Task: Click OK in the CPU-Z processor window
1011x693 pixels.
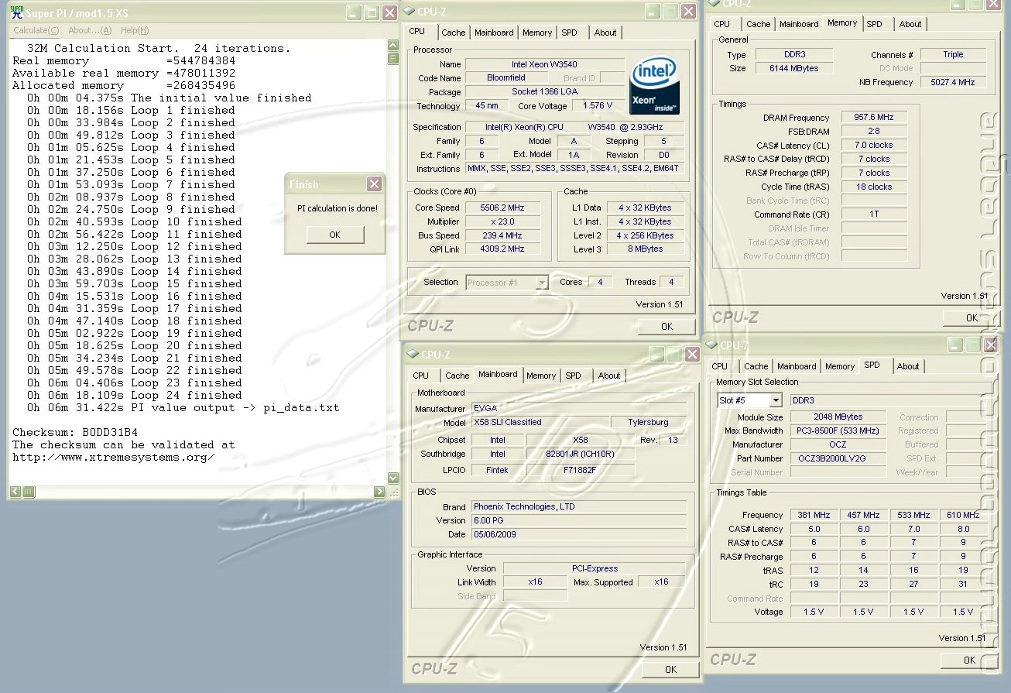Action: click(667, 326)
